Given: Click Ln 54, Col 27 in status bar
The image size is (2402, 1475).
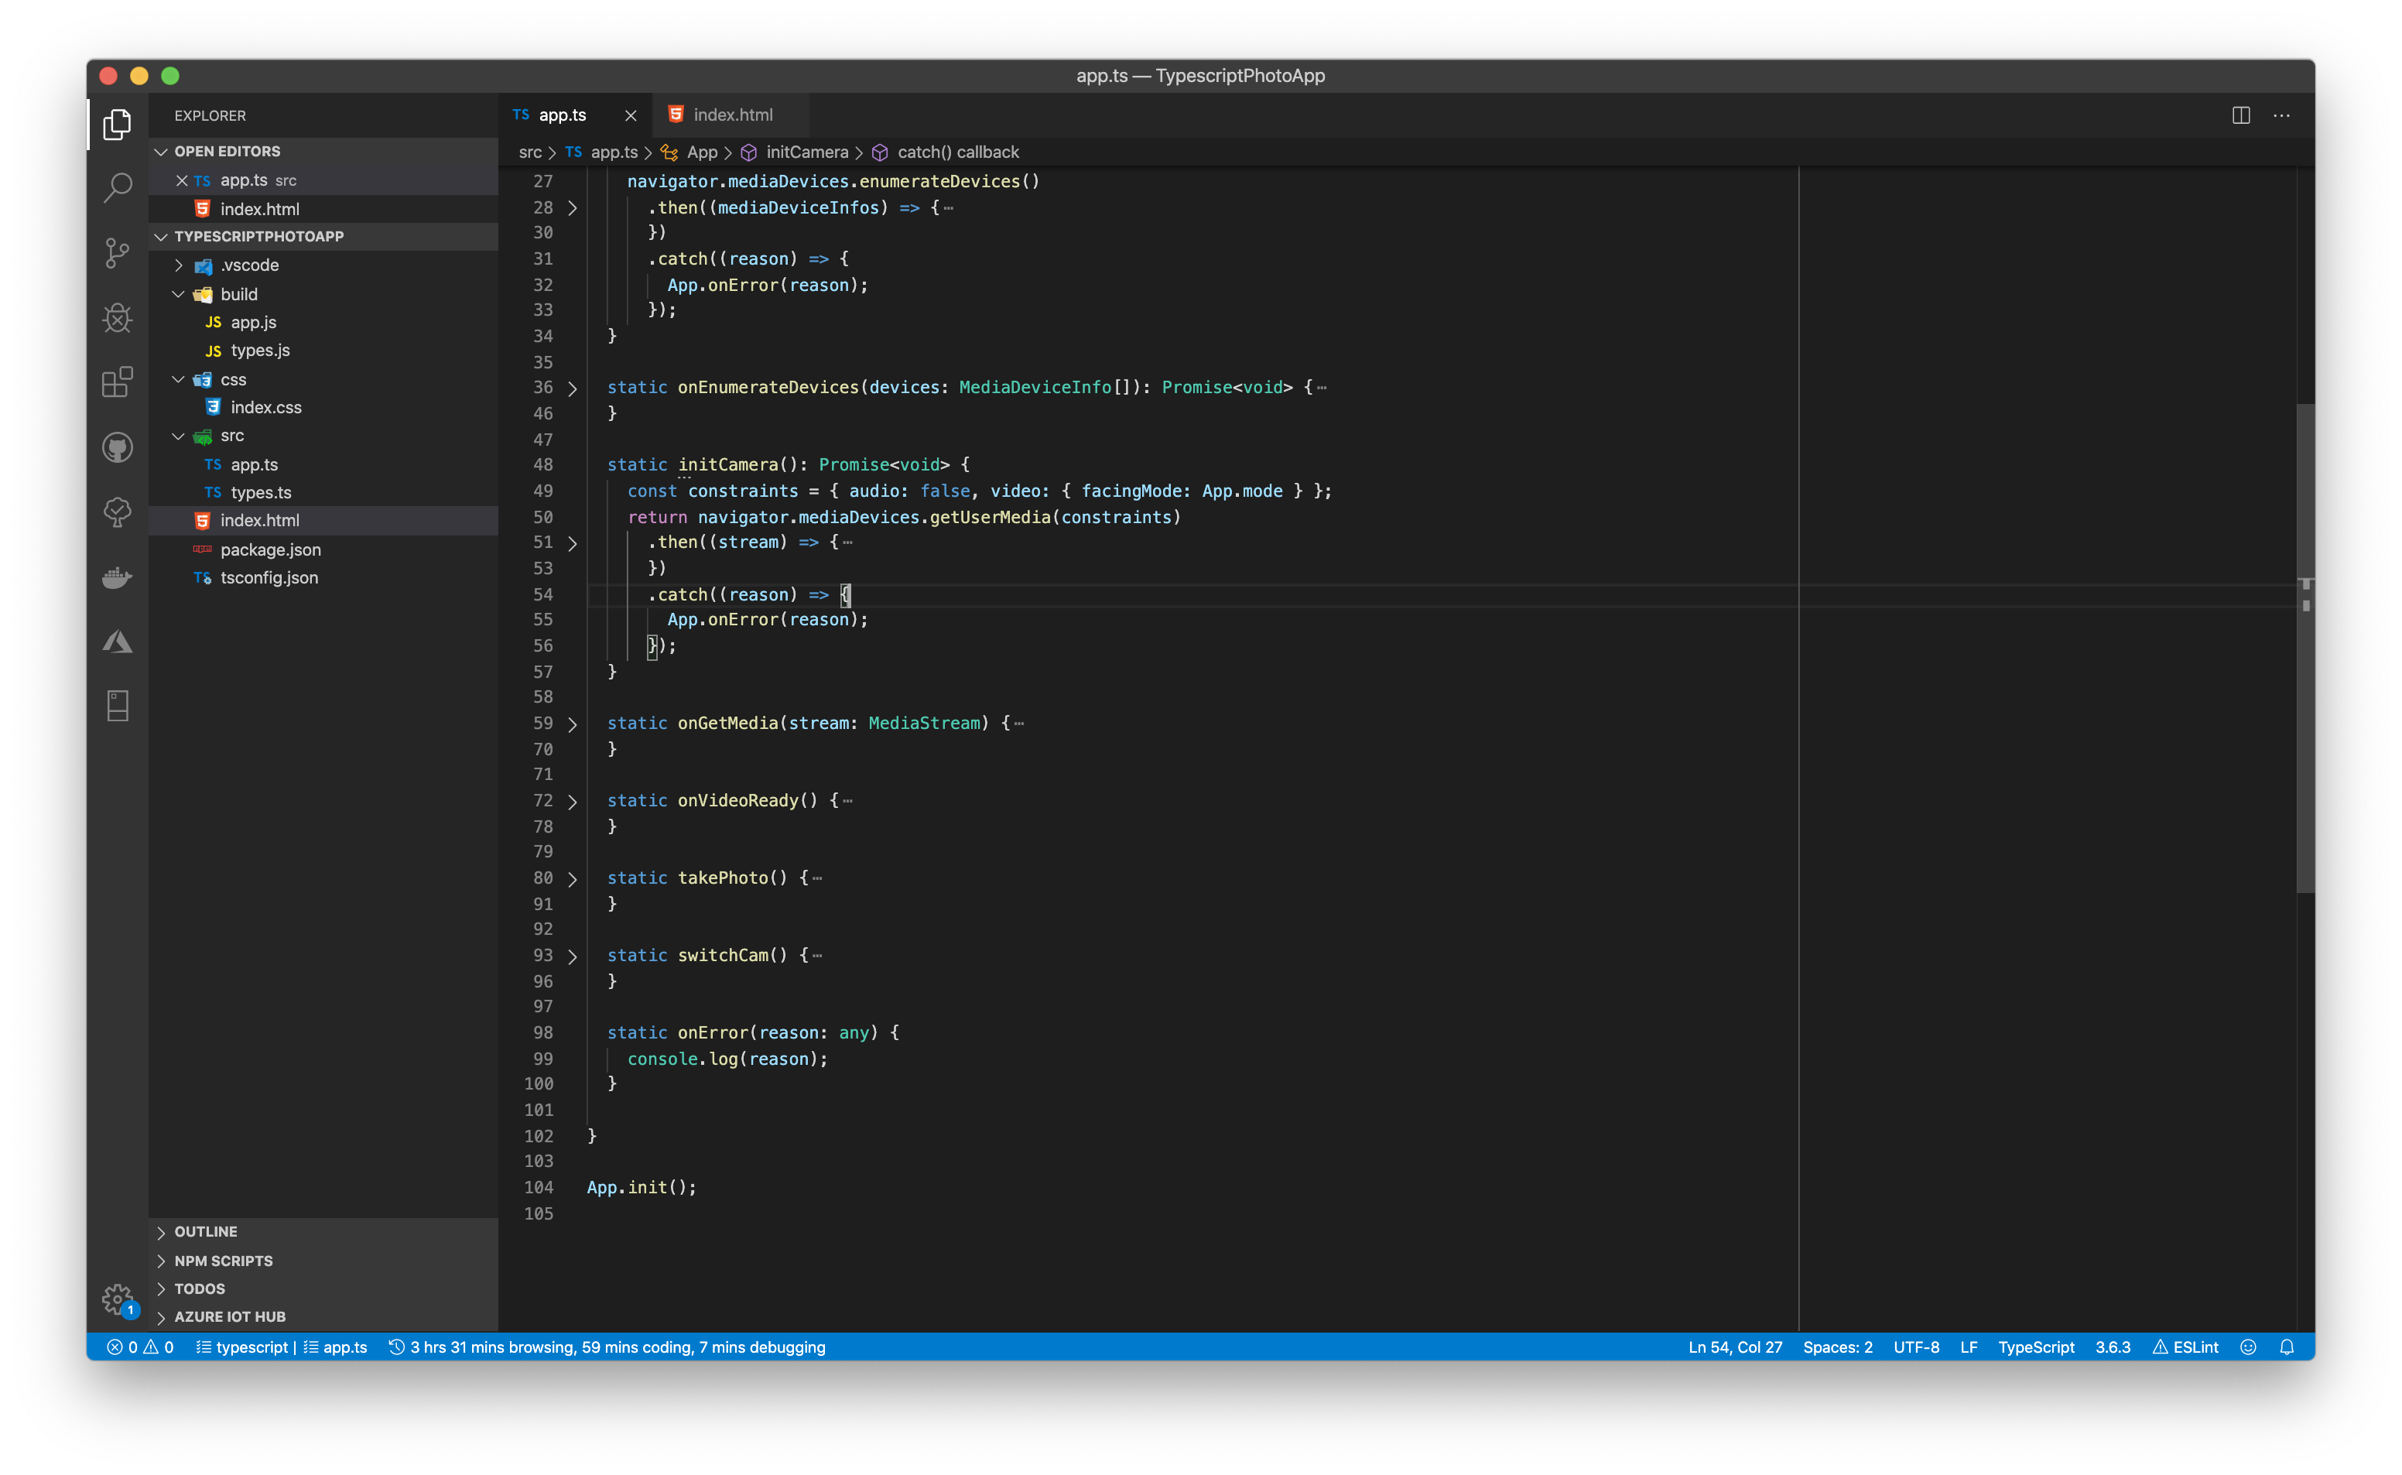Looking at the screenshot, I should (x=1734, y=1347).
